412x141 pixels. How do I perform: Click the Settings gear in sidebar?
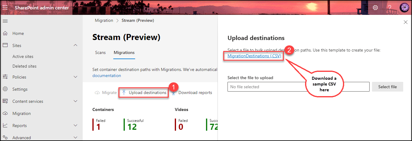click(5, 89)
